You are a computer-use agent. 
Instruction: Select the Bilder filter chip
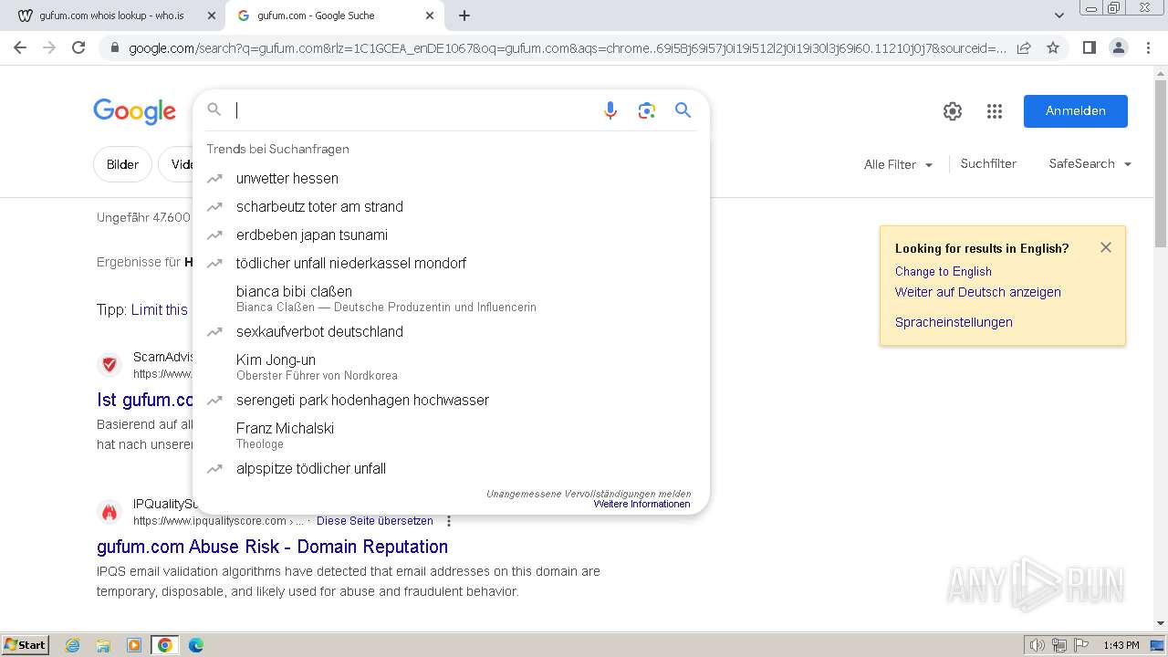point(122,164)
